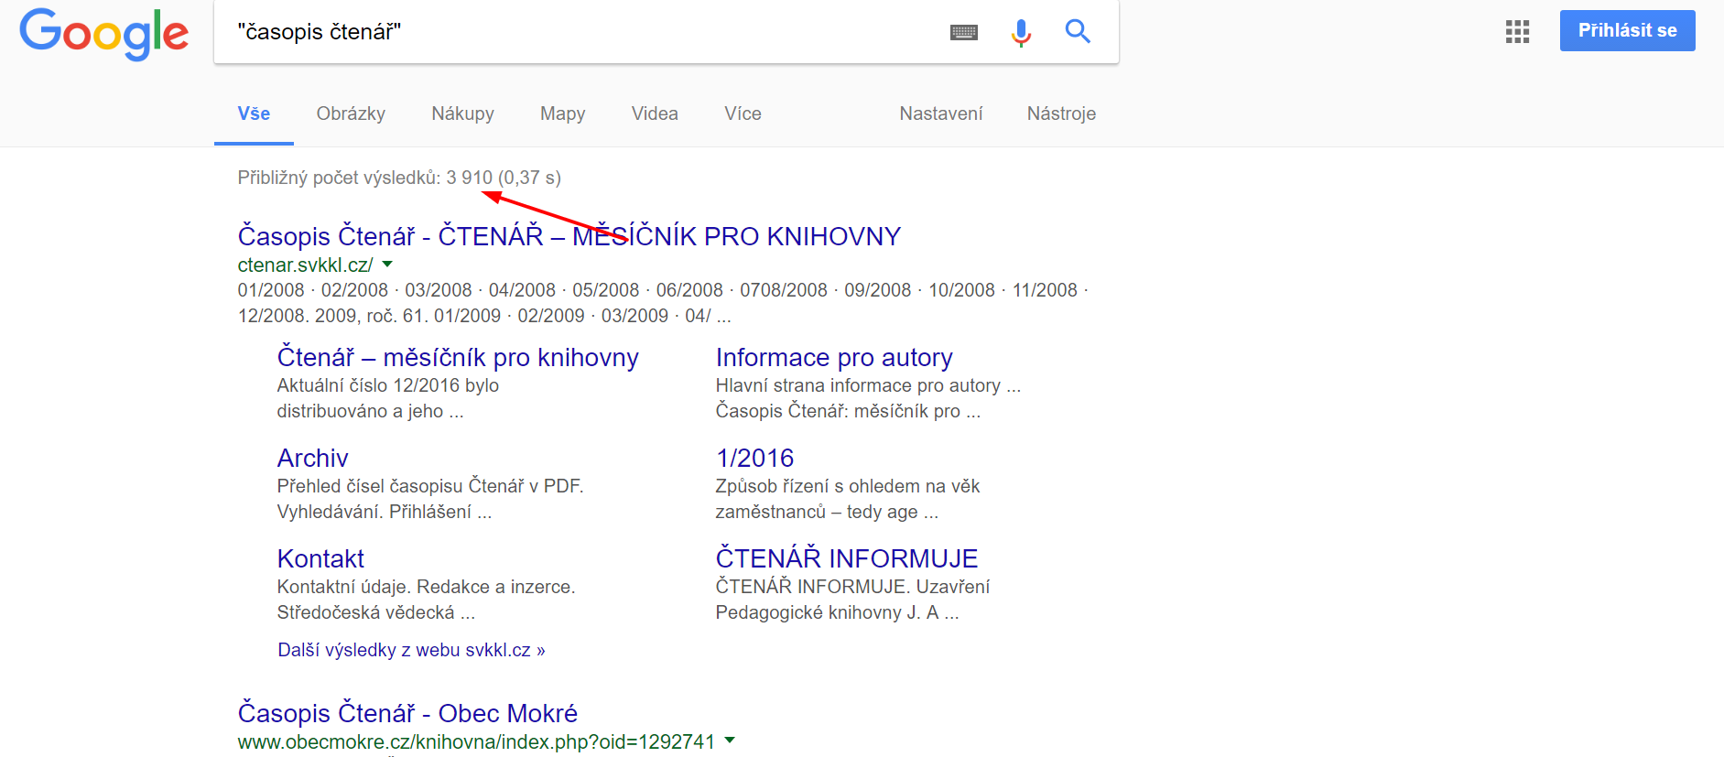Select the Vše tab
Viewport: 1724px width, 757px height.
pos(254,114)
